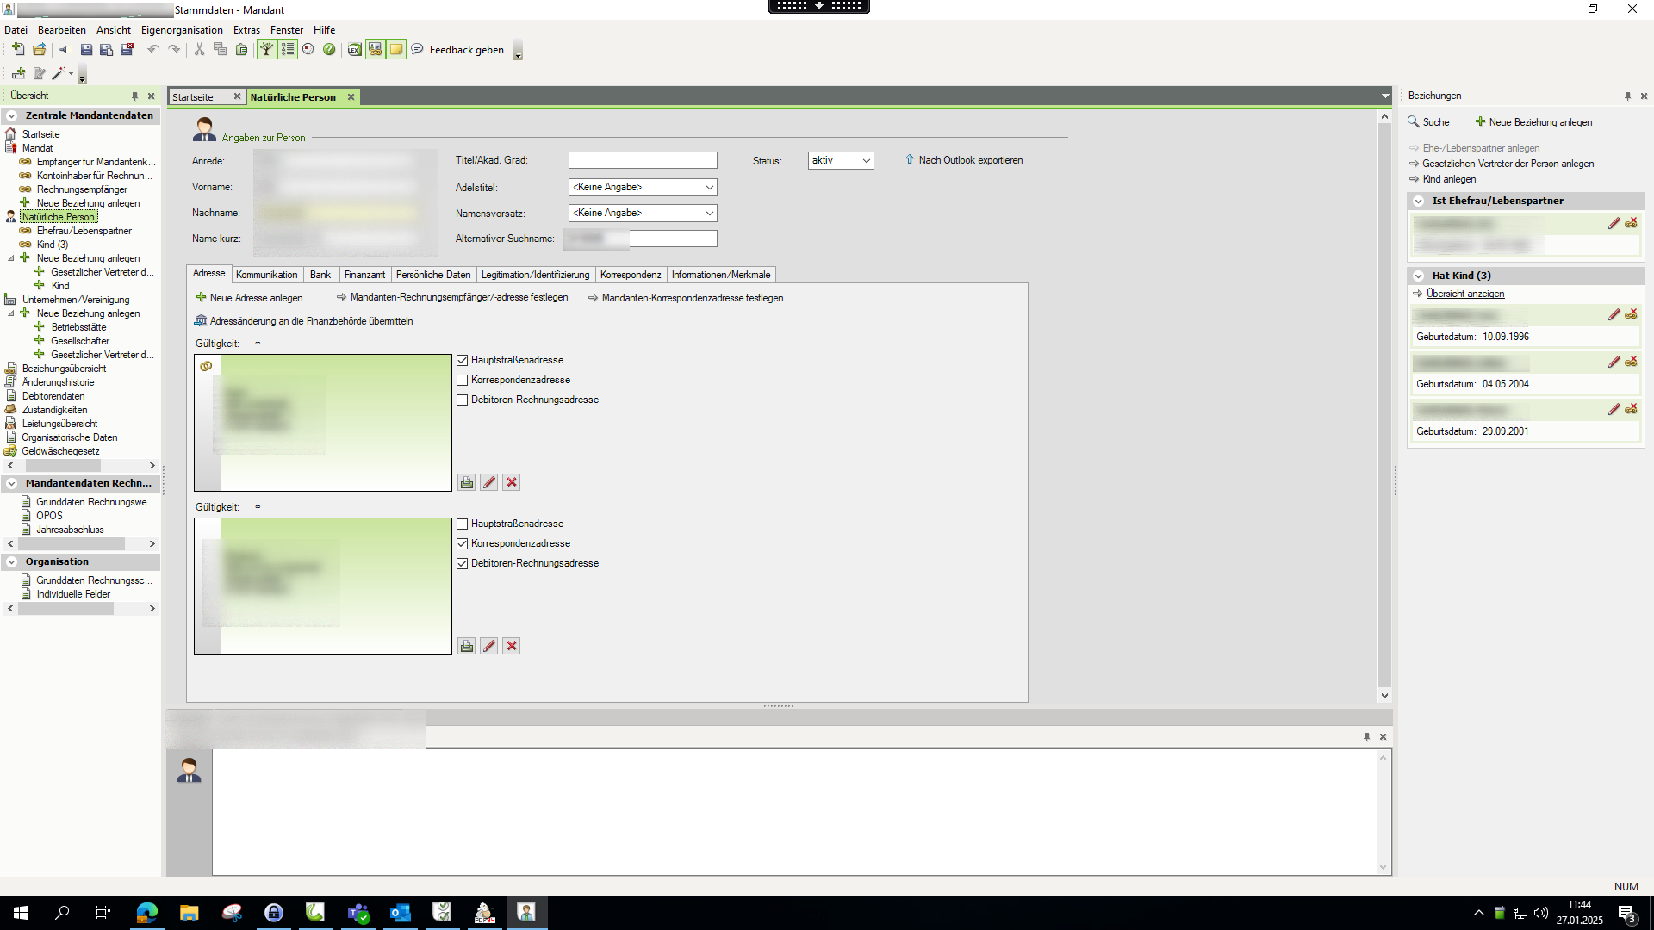The height and width of the screenshot is (930, 1654).
Task: Open the green help question mark icon
Action: (329, 50)
